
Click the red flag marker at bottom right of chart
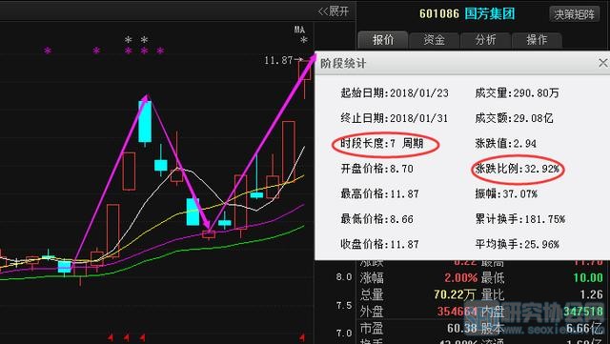click(x=302, y=337)
